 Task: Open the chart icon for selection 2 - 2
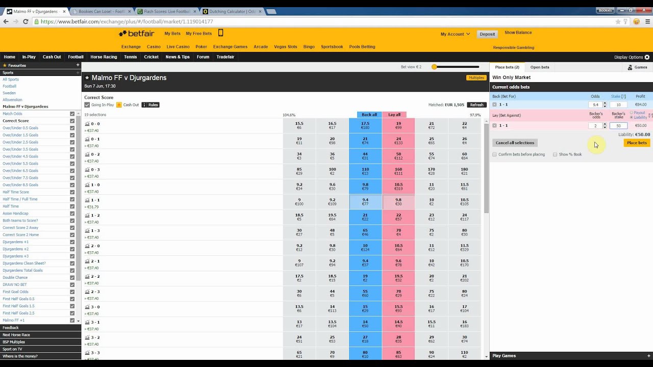pos(87,277)
